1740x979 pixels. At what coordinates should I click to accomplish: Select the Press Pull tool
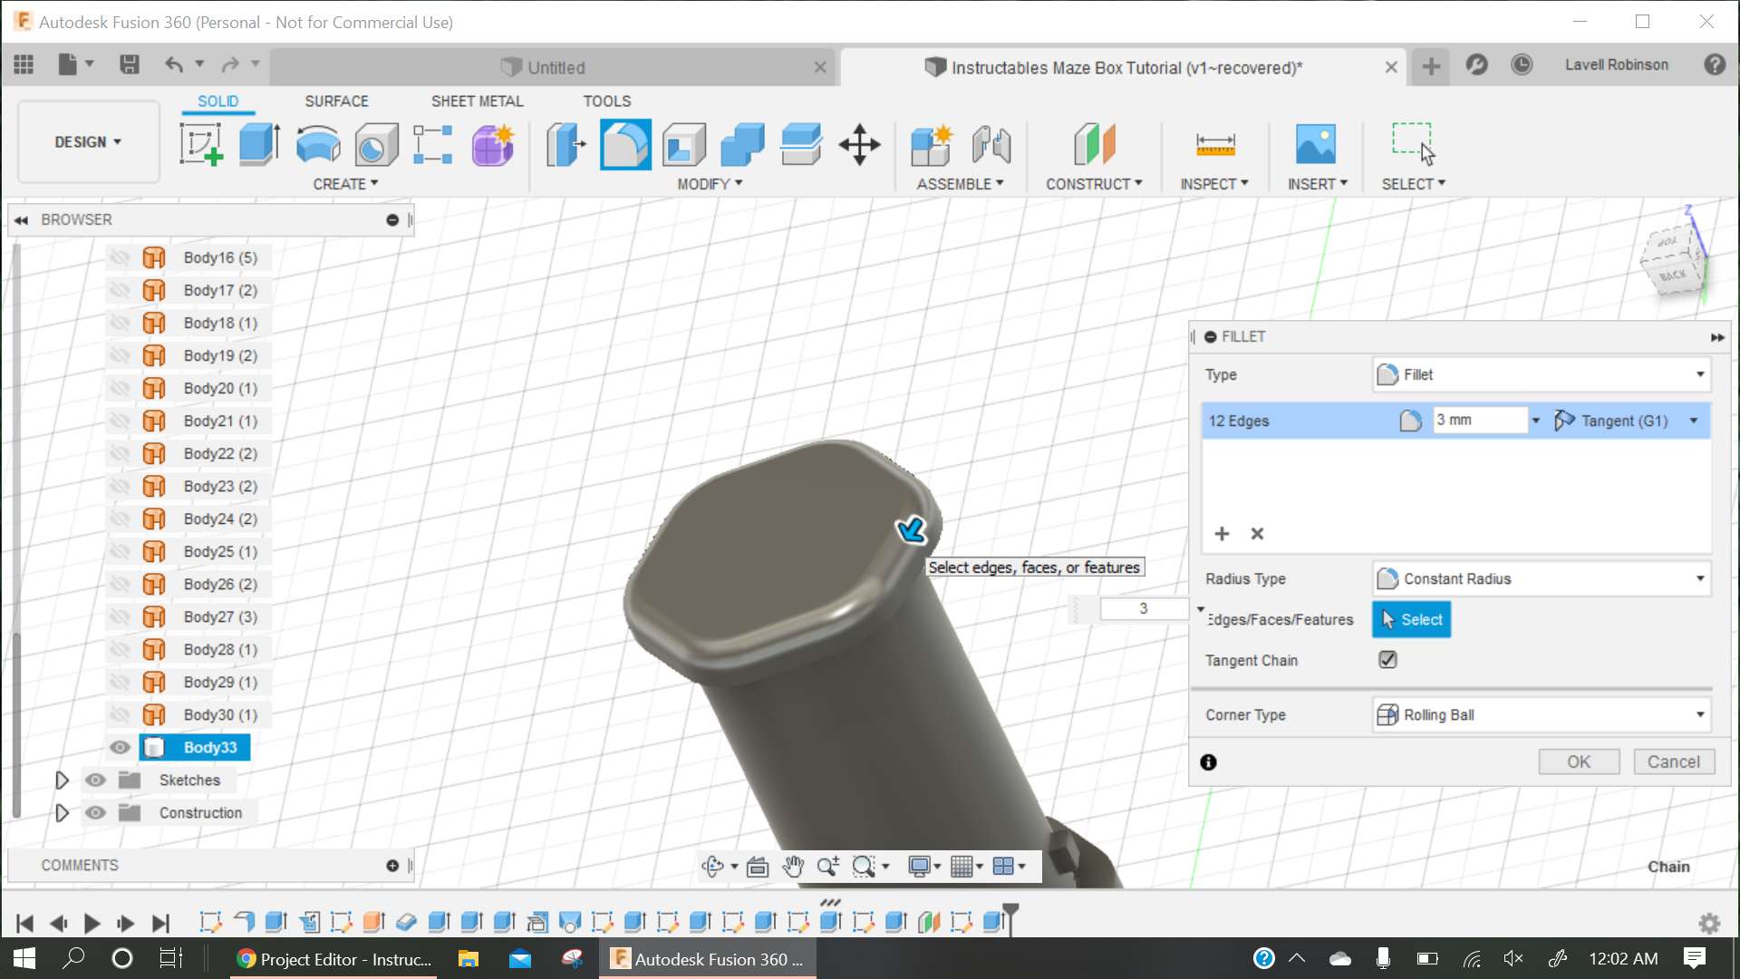[x=566, y=145]
